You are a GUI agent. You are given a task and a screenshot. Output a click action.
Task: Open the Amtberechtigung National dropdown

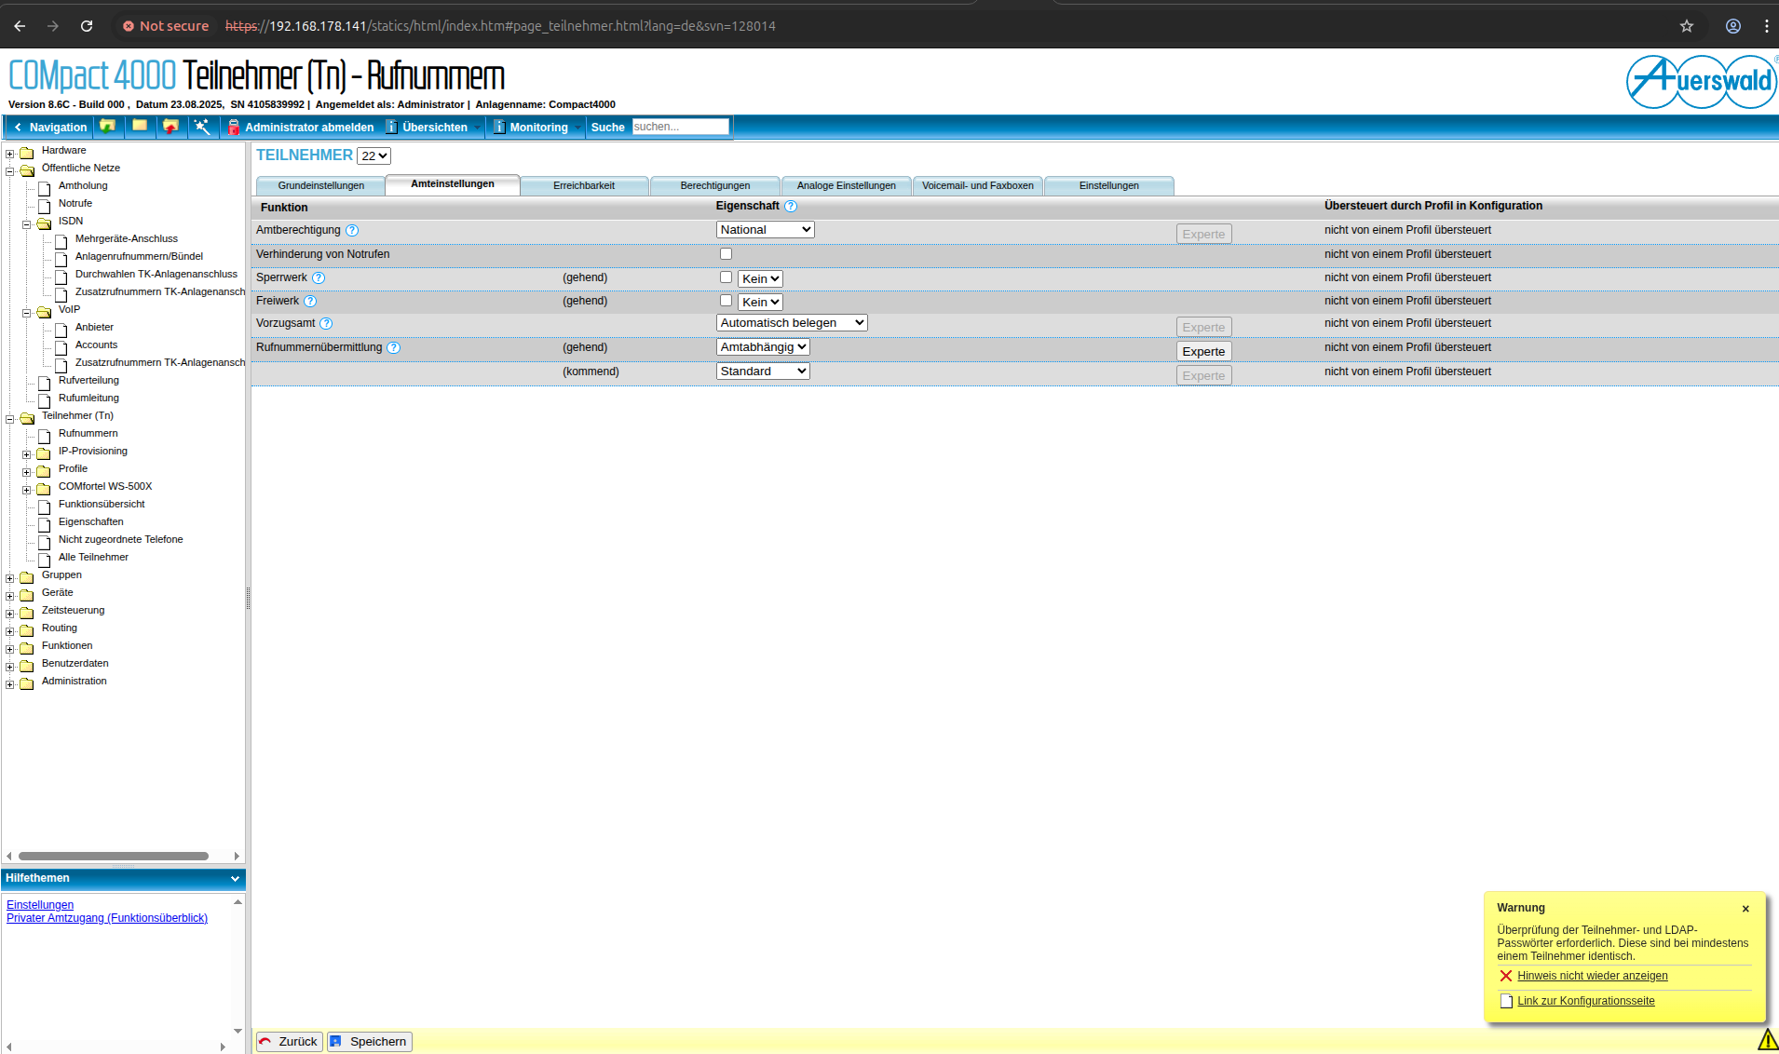point(766,230)
